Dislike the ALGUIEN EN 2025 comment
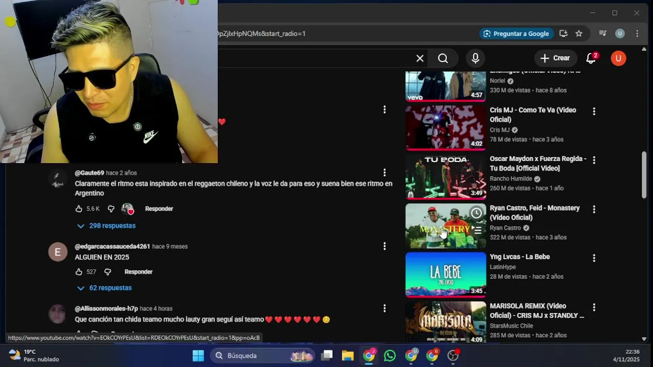This screenshot has height=367, width=653. coord(108,272)
